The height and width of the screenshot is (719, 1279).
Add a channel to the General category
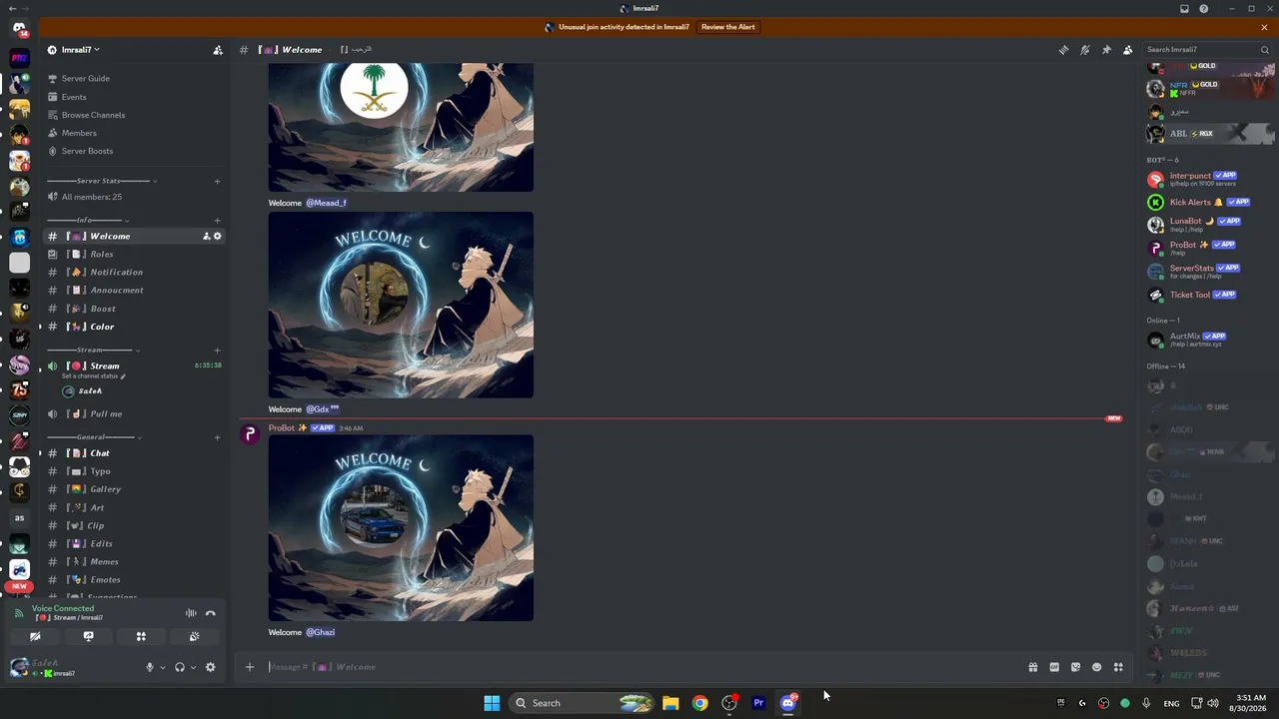[217, 436]
